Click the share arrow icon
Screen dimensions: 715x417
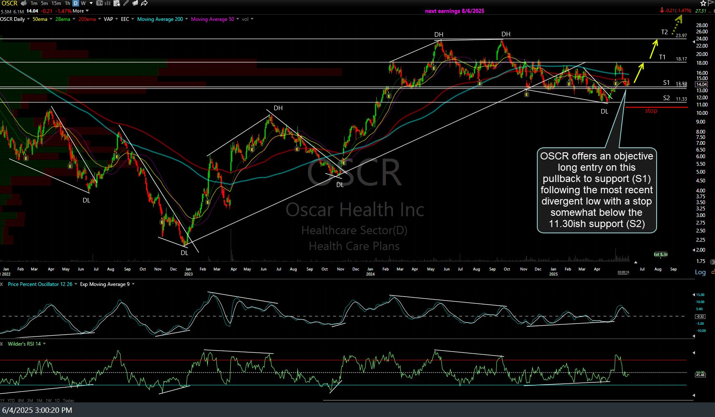coord(144,3)
